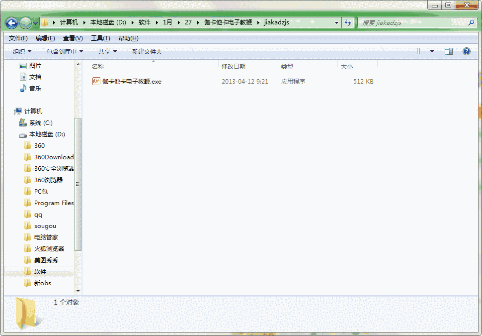Click the Back navigation arrow

[10, 22]
